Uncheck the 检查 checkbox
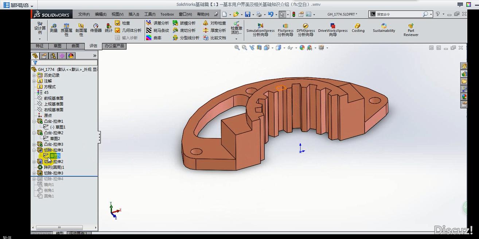479x239 pixels. pos(118,23)
